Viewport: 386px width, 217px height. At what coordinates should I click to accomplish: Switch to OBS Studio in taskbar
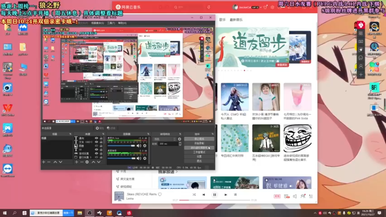pyautogui.click(x=89, y=213)
